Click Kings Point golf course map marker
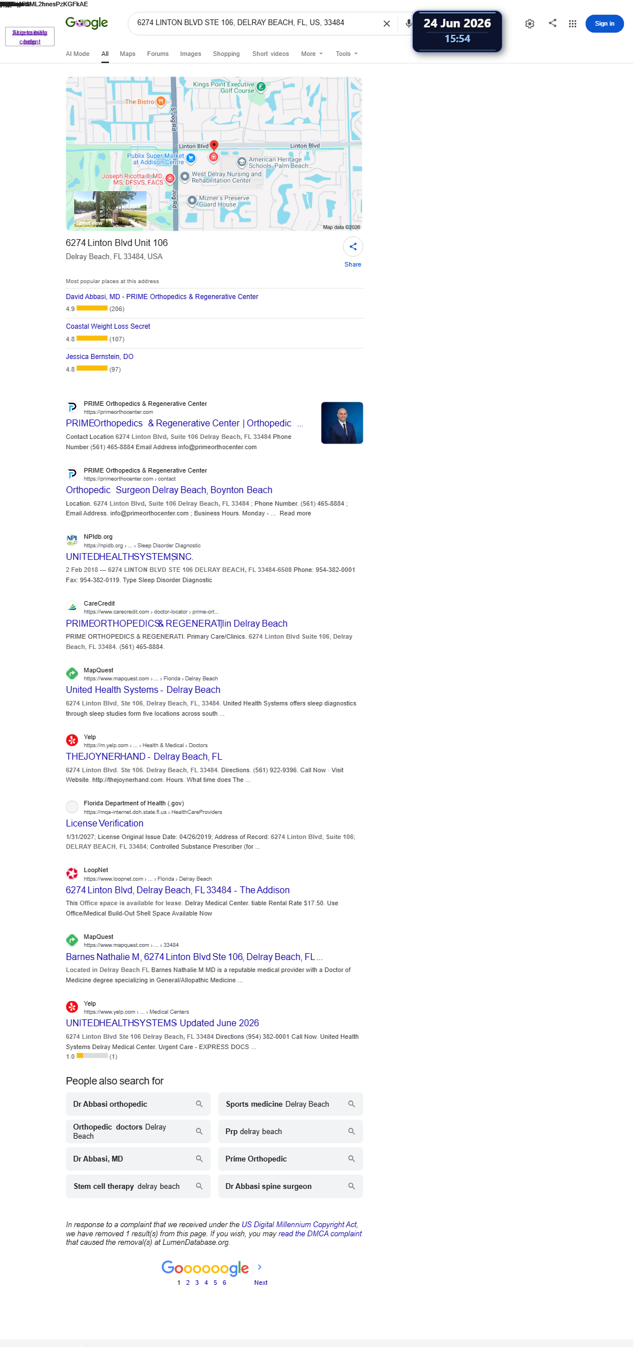This screenshot has height=1347, width=641. [261, 87]
